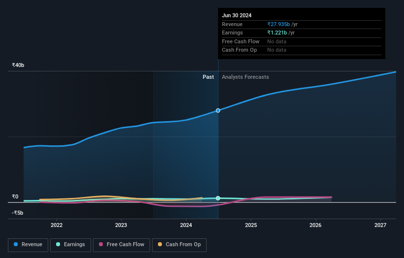Click the Jun 30 2024 tooltip date

(237, 15)
